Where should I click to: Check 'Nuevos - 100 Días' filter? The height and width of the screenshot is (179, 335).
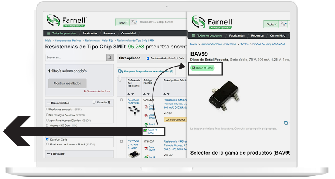(x=47, y=125)
